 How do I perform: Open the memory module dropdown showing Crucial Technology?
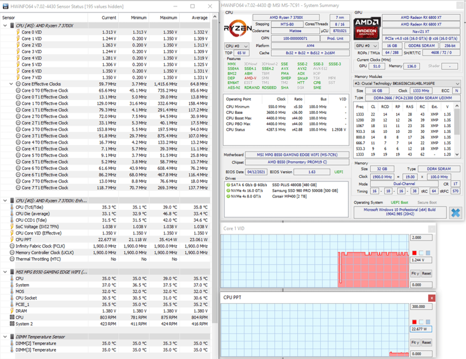tap(407, 84)
